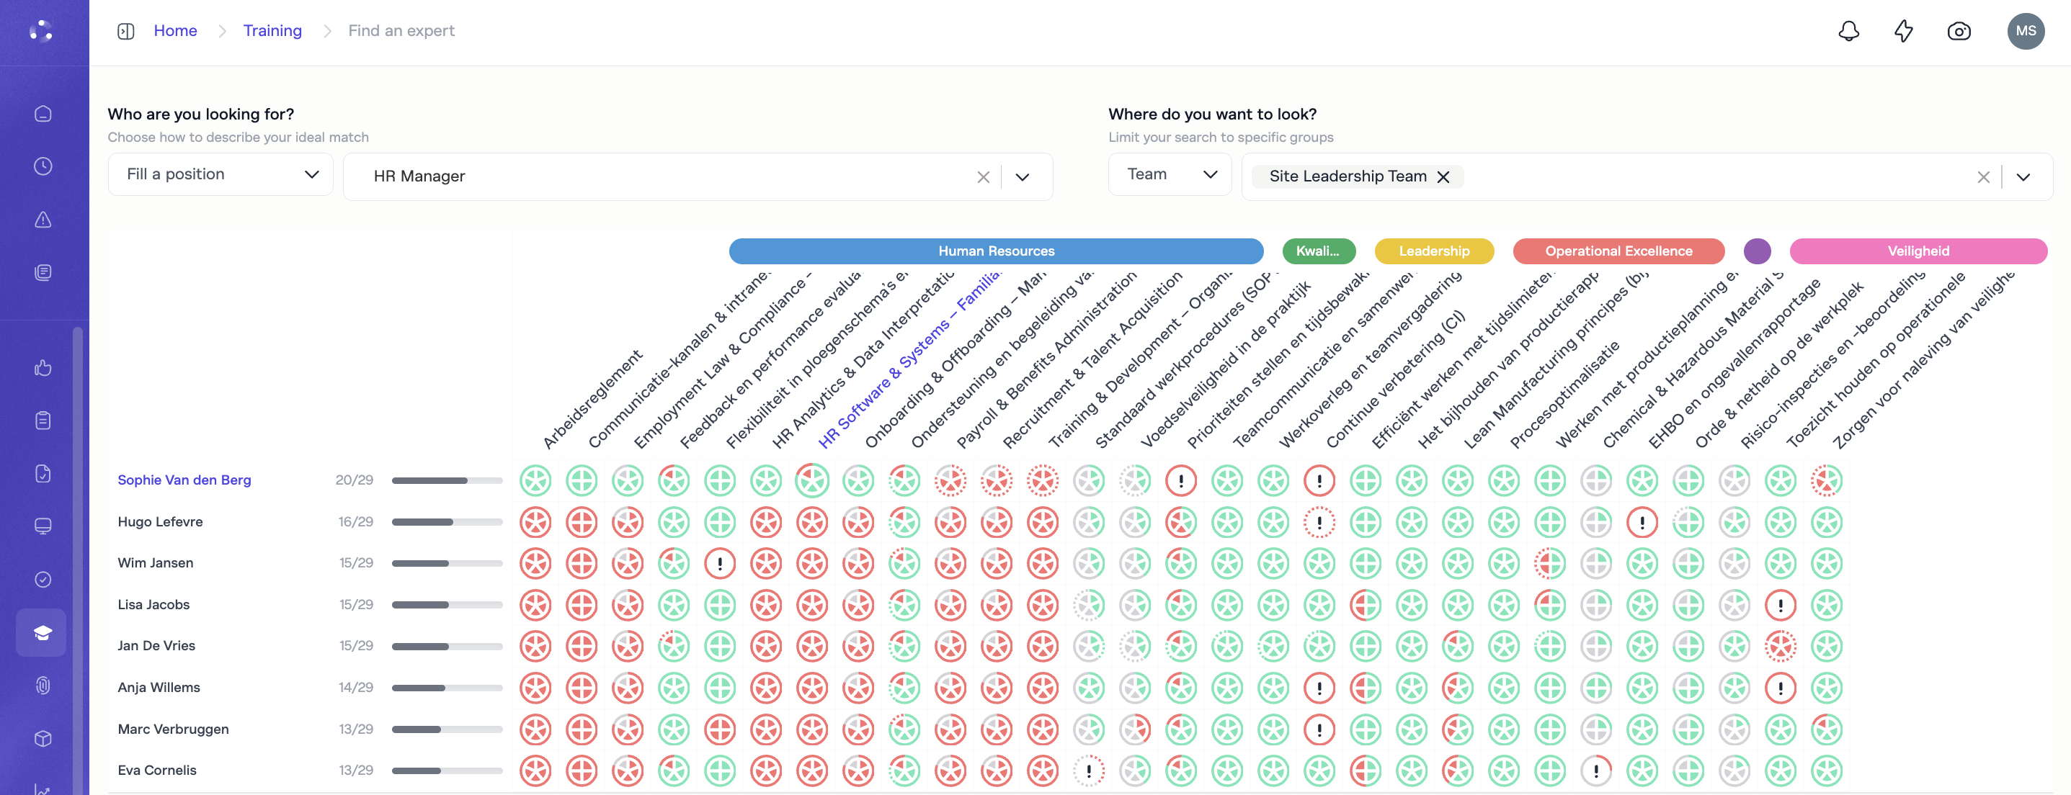Open the graduation cap training icon in sidebar

pos(43,633)
